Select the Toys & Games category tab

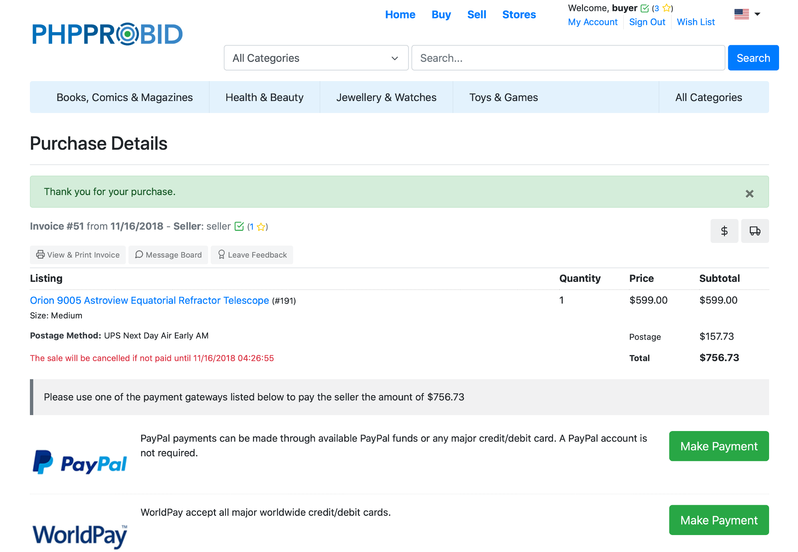[x=503, y=97]
